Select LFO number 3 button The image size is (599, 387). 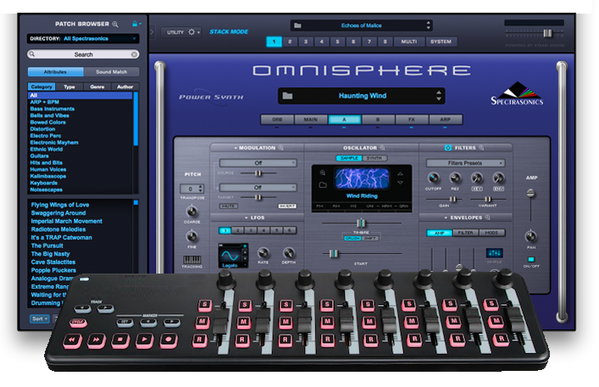click(251, 230)
